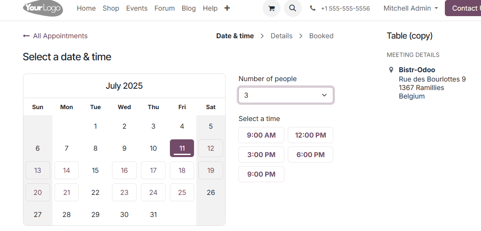Click the Contact Us button
The image size is (481, 231).
(463, 8)
